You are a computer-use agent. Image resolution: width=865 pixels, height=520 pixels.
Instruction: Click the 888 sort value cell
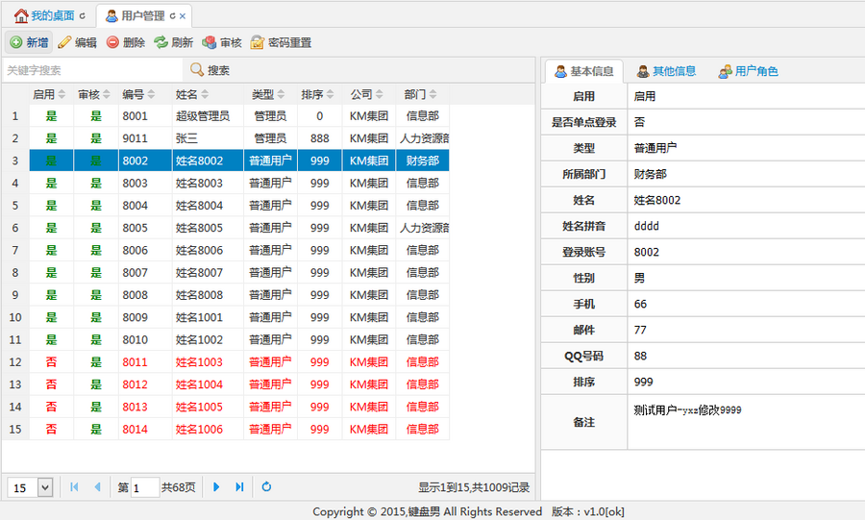319,138
